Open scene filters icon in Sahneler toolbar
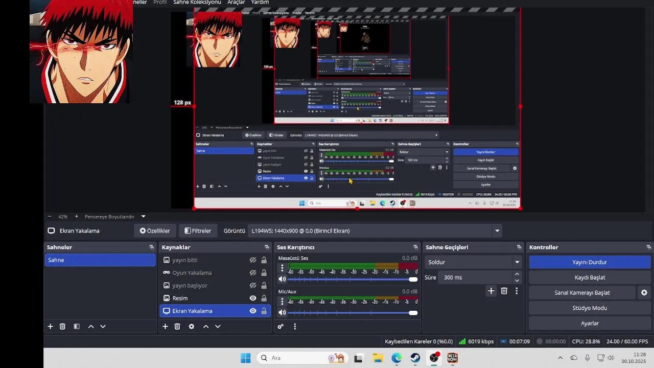The width and height of the screenshot is (654, 368). click(x=77, y=327)
